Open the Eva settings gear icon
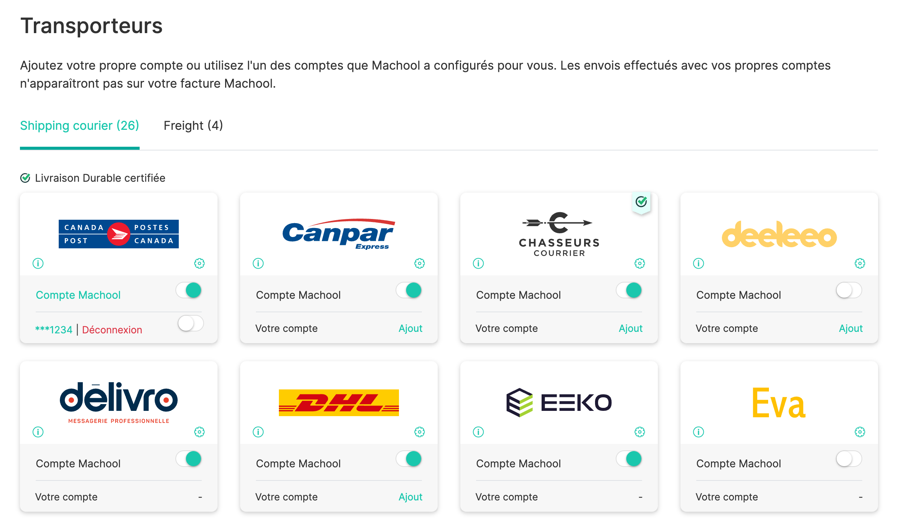Viewport: 898px width, 526px height. pos(860,432)
